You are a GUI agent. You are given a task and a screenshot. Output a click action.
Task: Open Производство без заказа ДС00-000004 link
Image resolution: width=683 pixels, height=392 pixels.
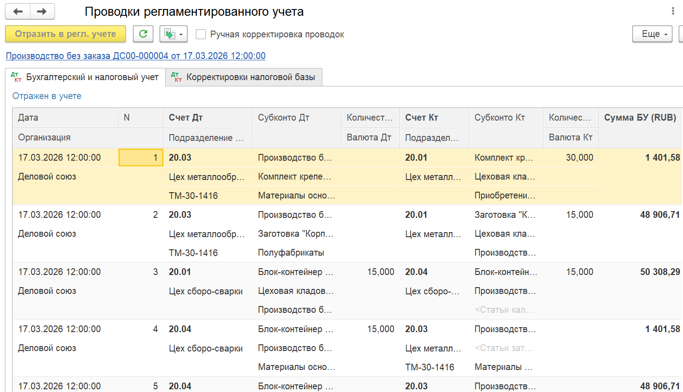coord(136,56)
